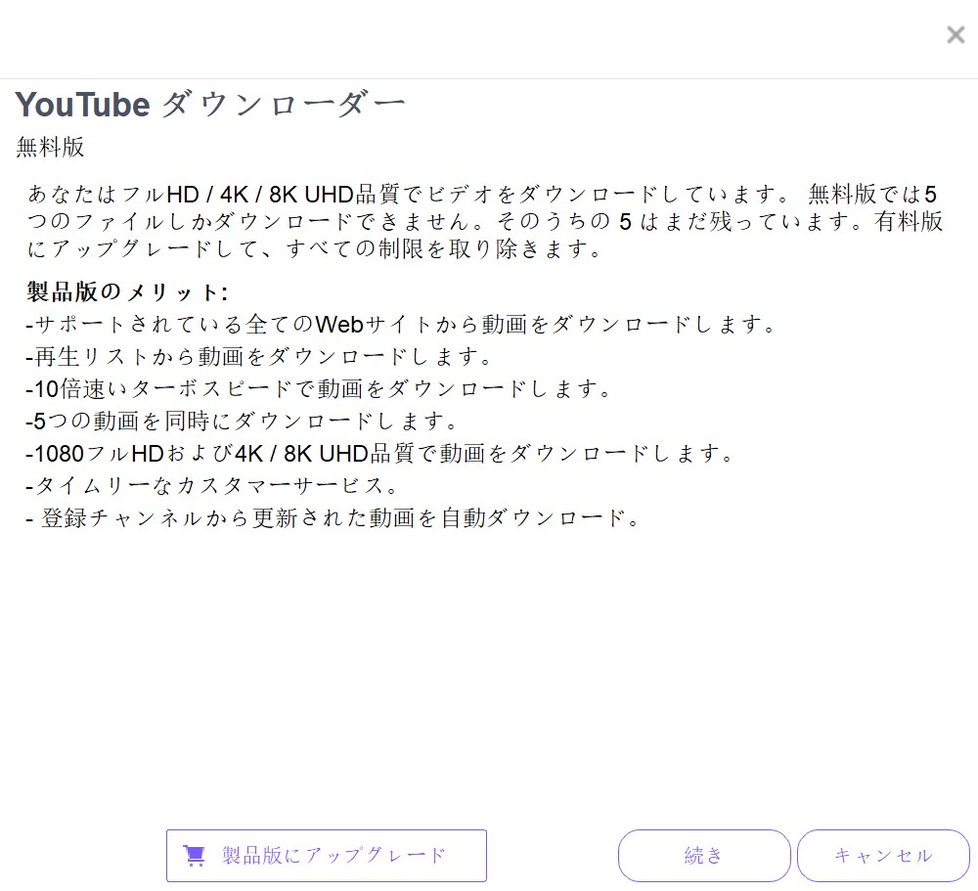Image resolution: width=978 pixels, height=891 pixels.
Task: Click the タイムリーなカスタマーサービス line
Action: click(x=211, y=485)
